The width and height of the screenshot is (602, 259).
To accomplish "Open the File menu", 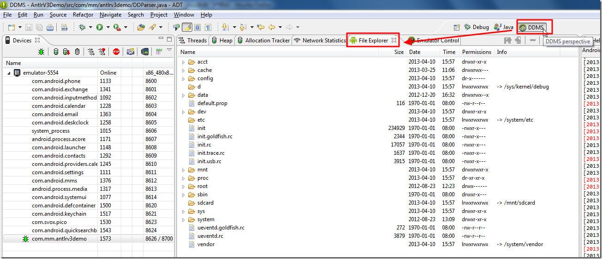I will coord(7,15).
